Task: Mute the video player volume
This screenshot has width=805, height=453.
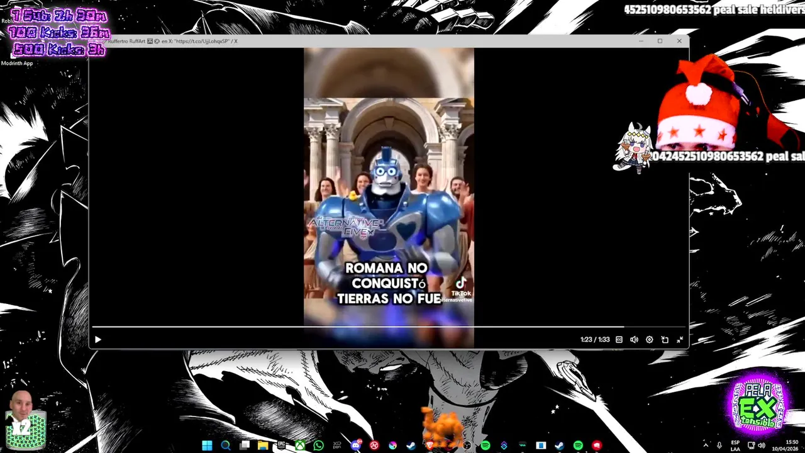Action: click(x=634, y=340)
